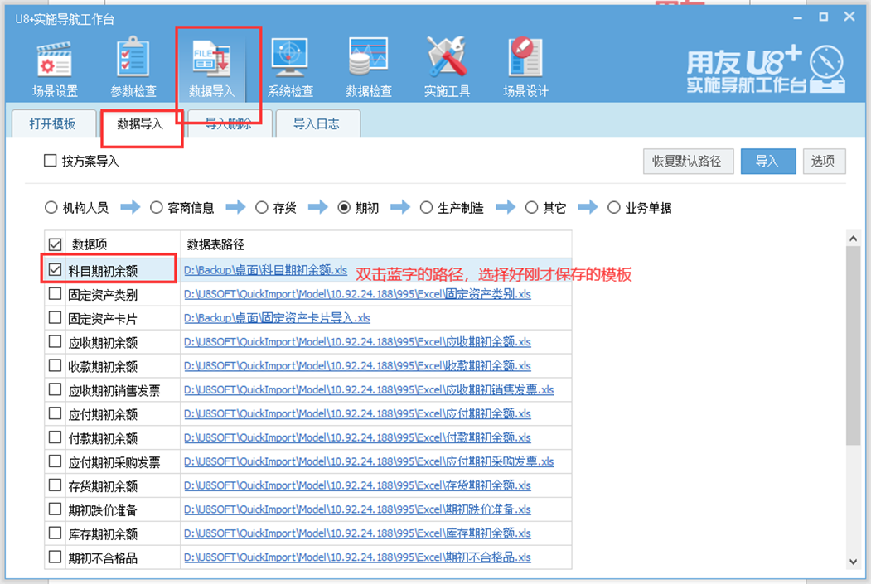Click the 收款期初余额.xls path link

point(357,366)
